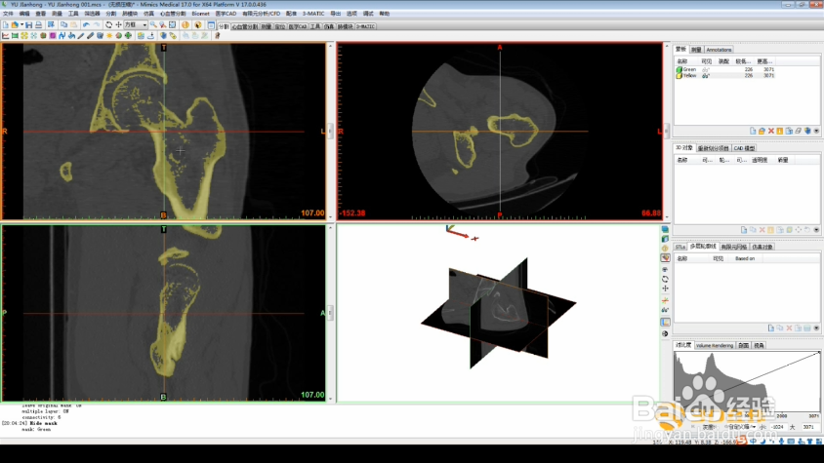Click the Zoom magnifier icon
Image resolution: width=824 pixels, height=463 pixels.
153,24
